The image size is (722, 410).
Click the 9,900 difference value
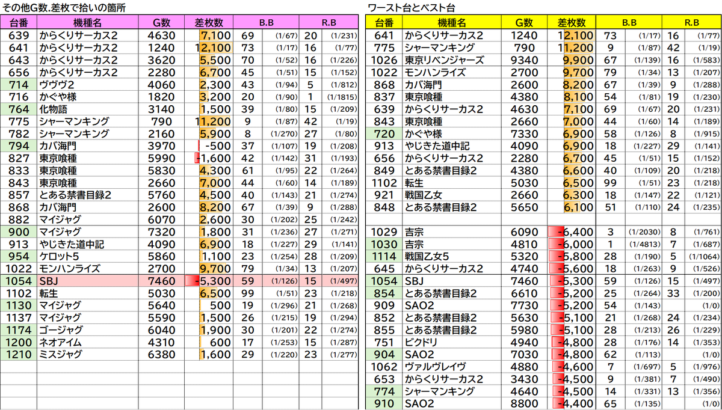click(x=572, y=60)
